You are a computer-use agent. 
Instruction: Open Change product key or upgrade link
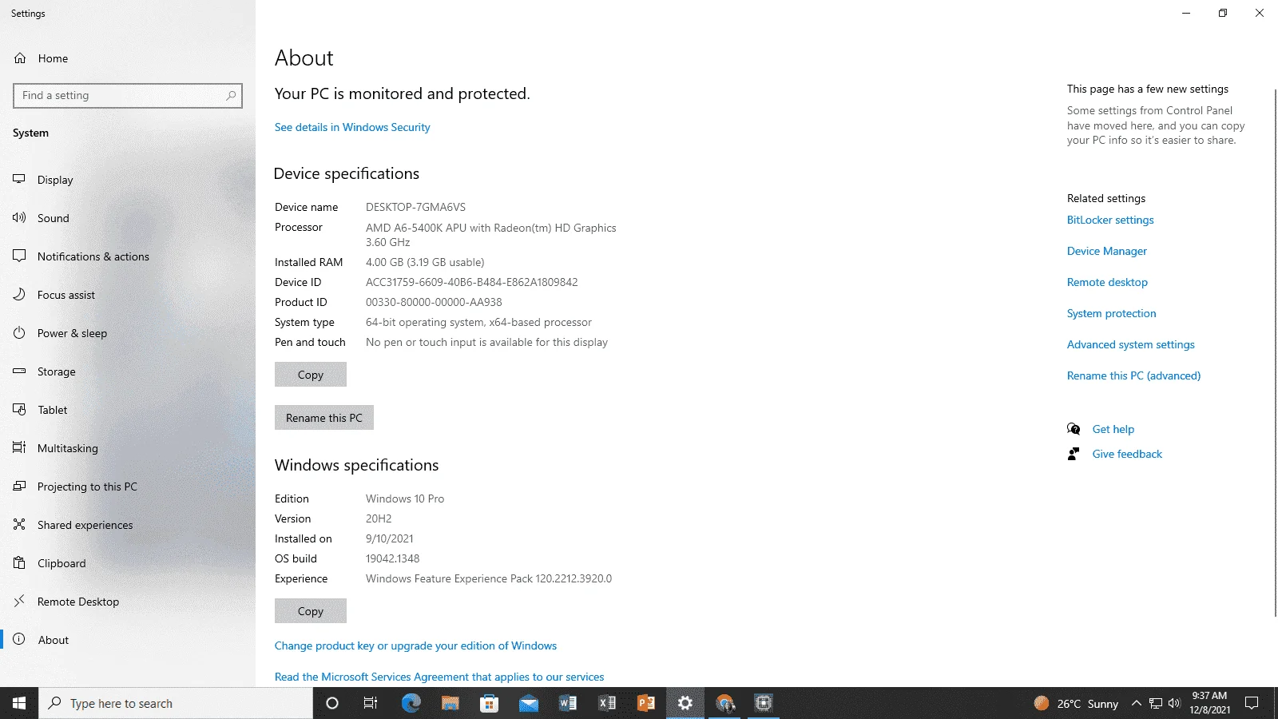coord(415,646)
